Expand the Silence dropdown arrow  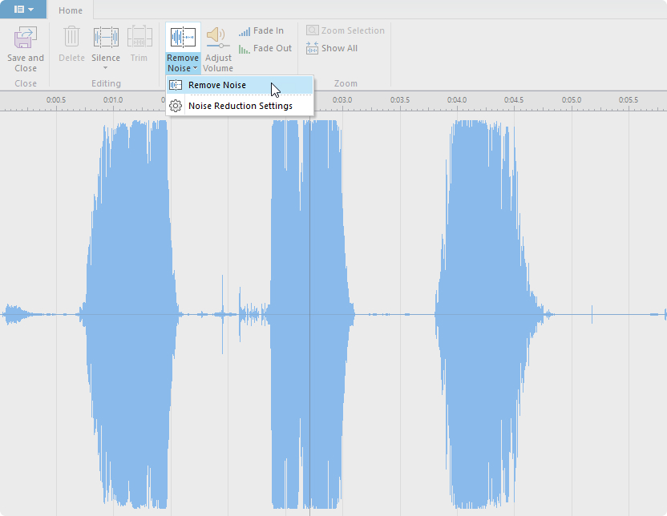pos(106,68)
